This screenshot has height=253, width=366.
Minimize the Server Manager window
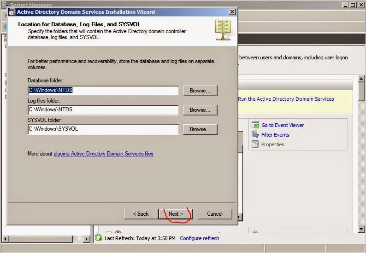pos(346,5)
